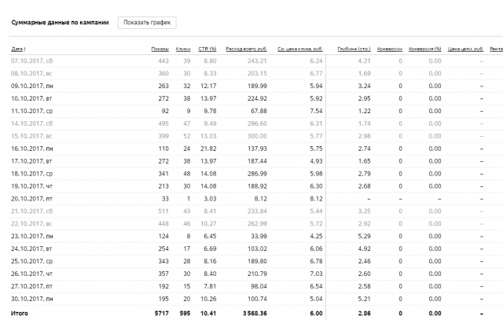503x320 pixels.
Task: Click the Показать график button
Action: click(147, 23)
